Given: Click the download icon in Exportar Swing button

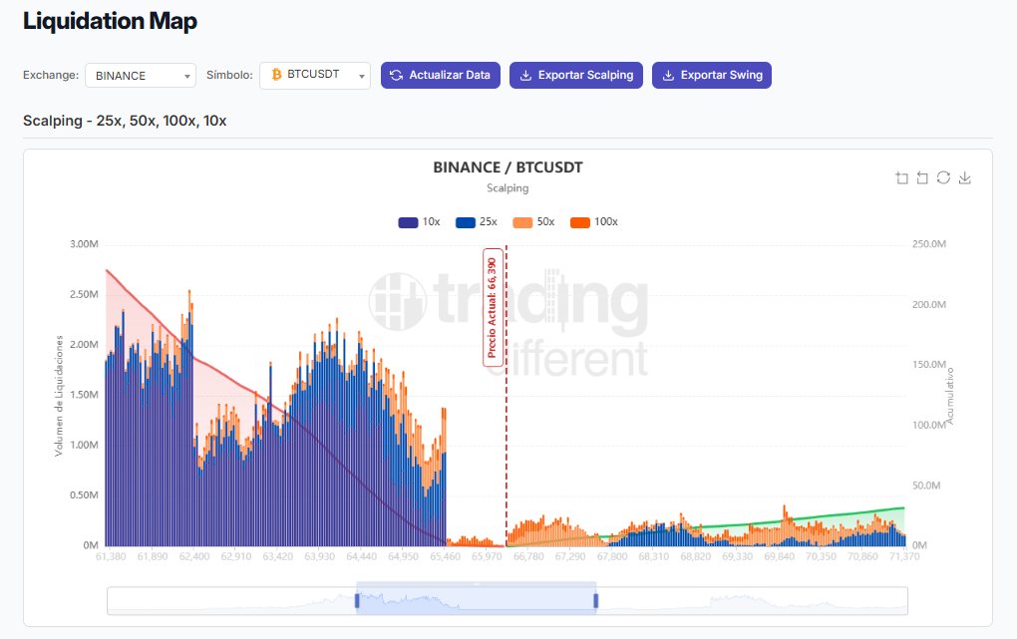Looking at the screenshot, I should 666,75.
